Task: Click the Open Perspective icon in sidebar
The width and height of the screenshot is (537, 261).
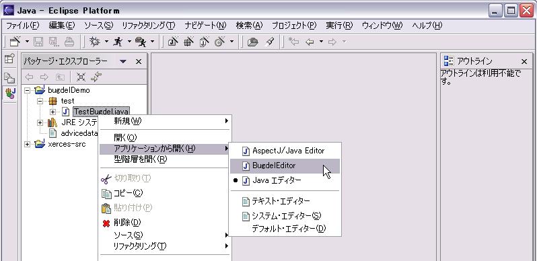Action: (9, 59)
